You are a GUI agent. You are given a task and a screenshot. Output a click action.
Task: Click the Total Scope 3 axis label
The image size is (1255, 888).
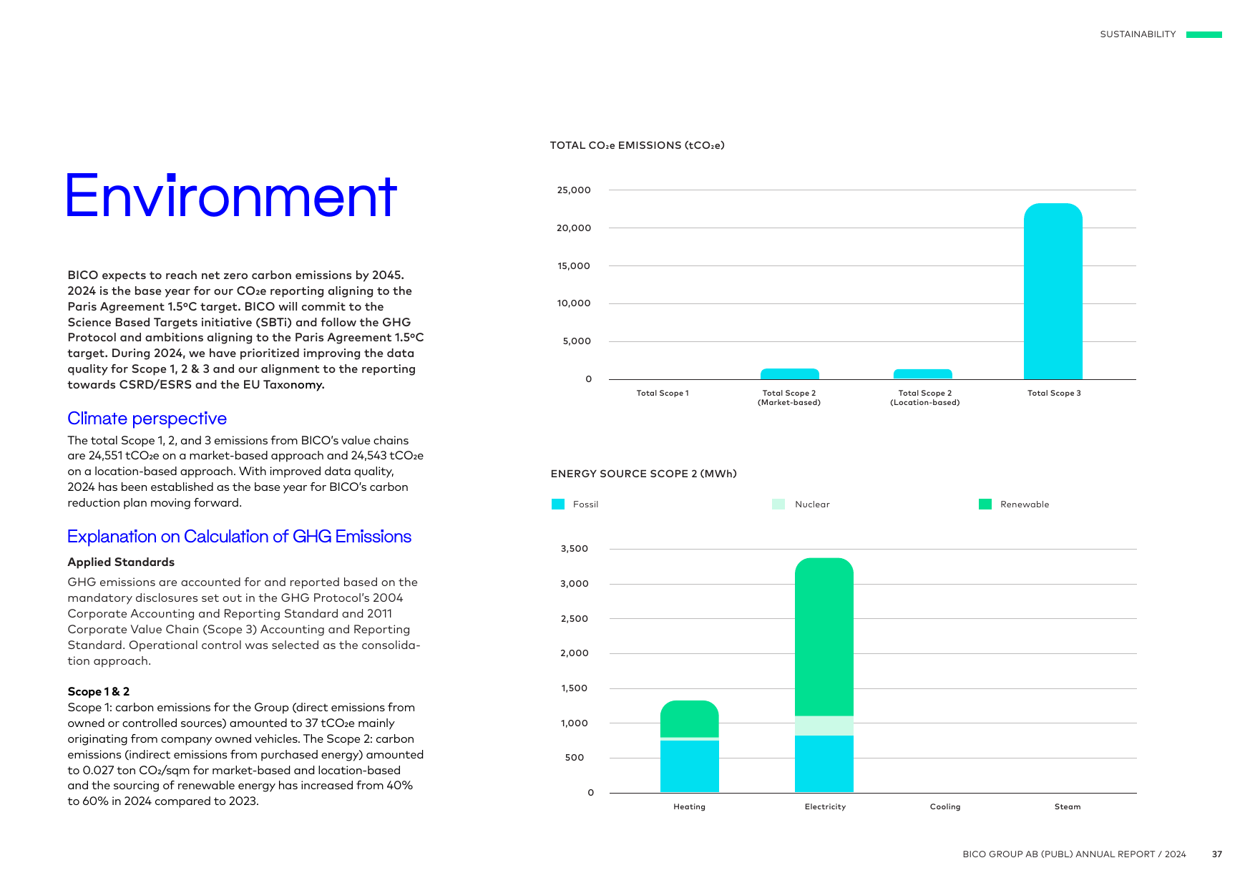(x=1054, y=394)
